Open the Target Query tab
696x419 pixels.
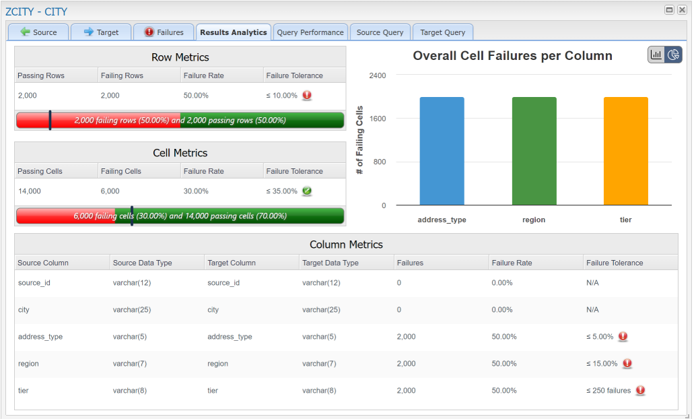pos(442,32)
